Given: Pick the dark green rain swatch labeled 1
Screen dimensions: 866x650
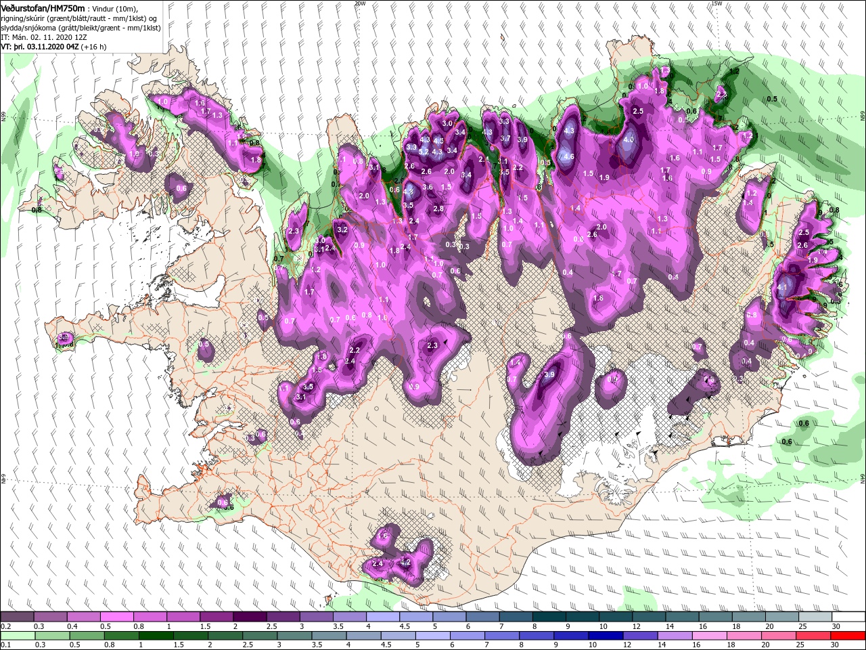Looking at the screenshot, I should [156, 635].
